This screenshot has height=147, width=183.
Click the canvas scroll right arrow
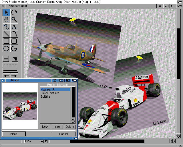point(174,141)
